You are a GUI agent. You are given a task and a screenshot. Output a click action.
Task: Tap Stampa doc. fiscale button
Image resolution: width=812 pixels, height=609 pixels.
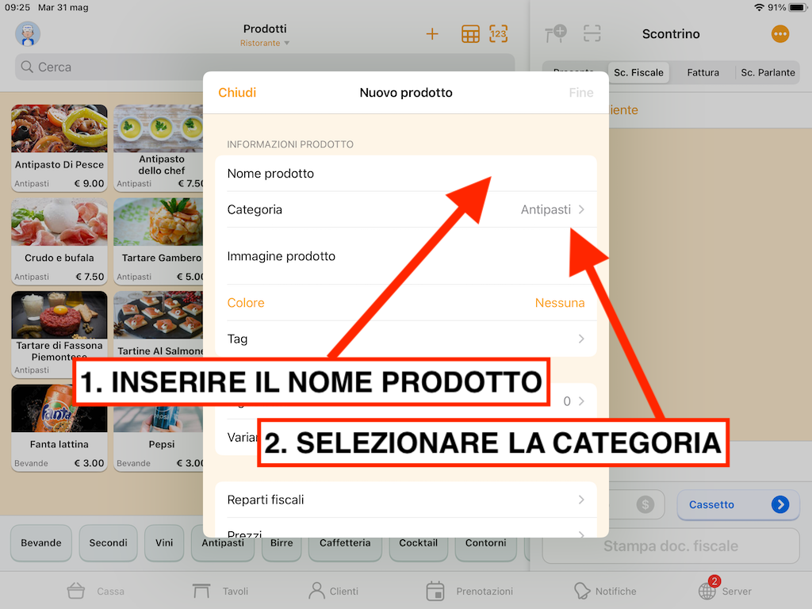tap(671, 546)
